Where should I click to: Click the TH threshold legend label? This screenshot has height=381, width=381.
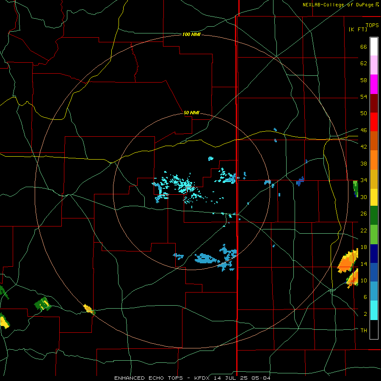pyautogui.click(x=364, y=330)
